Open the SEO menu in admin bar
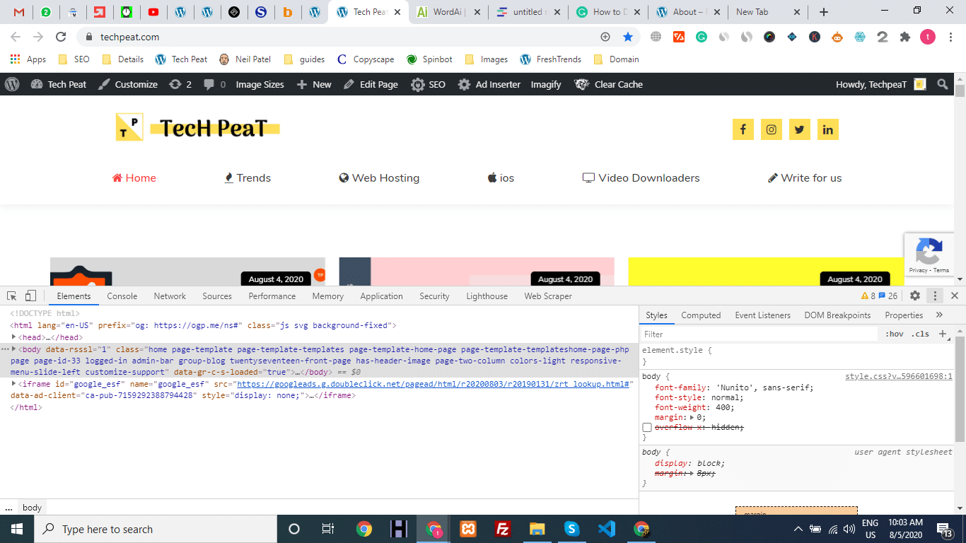 (x=429, y=84)
